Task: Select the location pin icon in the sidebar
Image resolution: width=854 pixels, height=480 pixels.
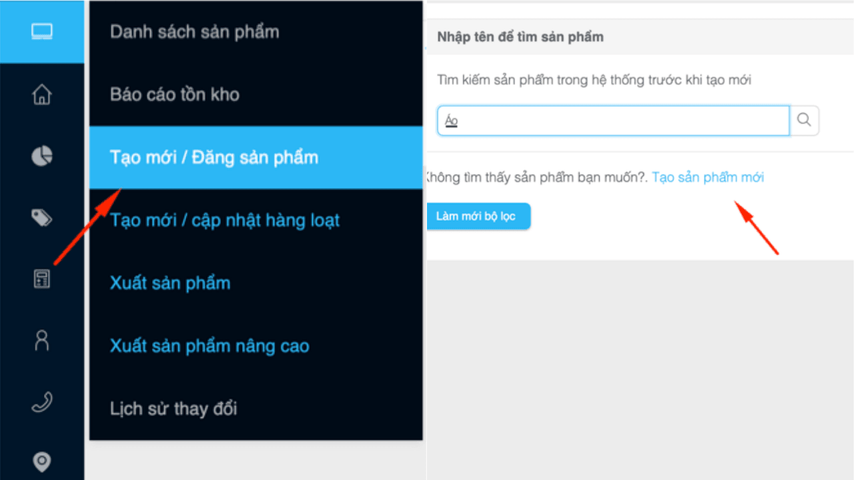Action: [42, 461]
